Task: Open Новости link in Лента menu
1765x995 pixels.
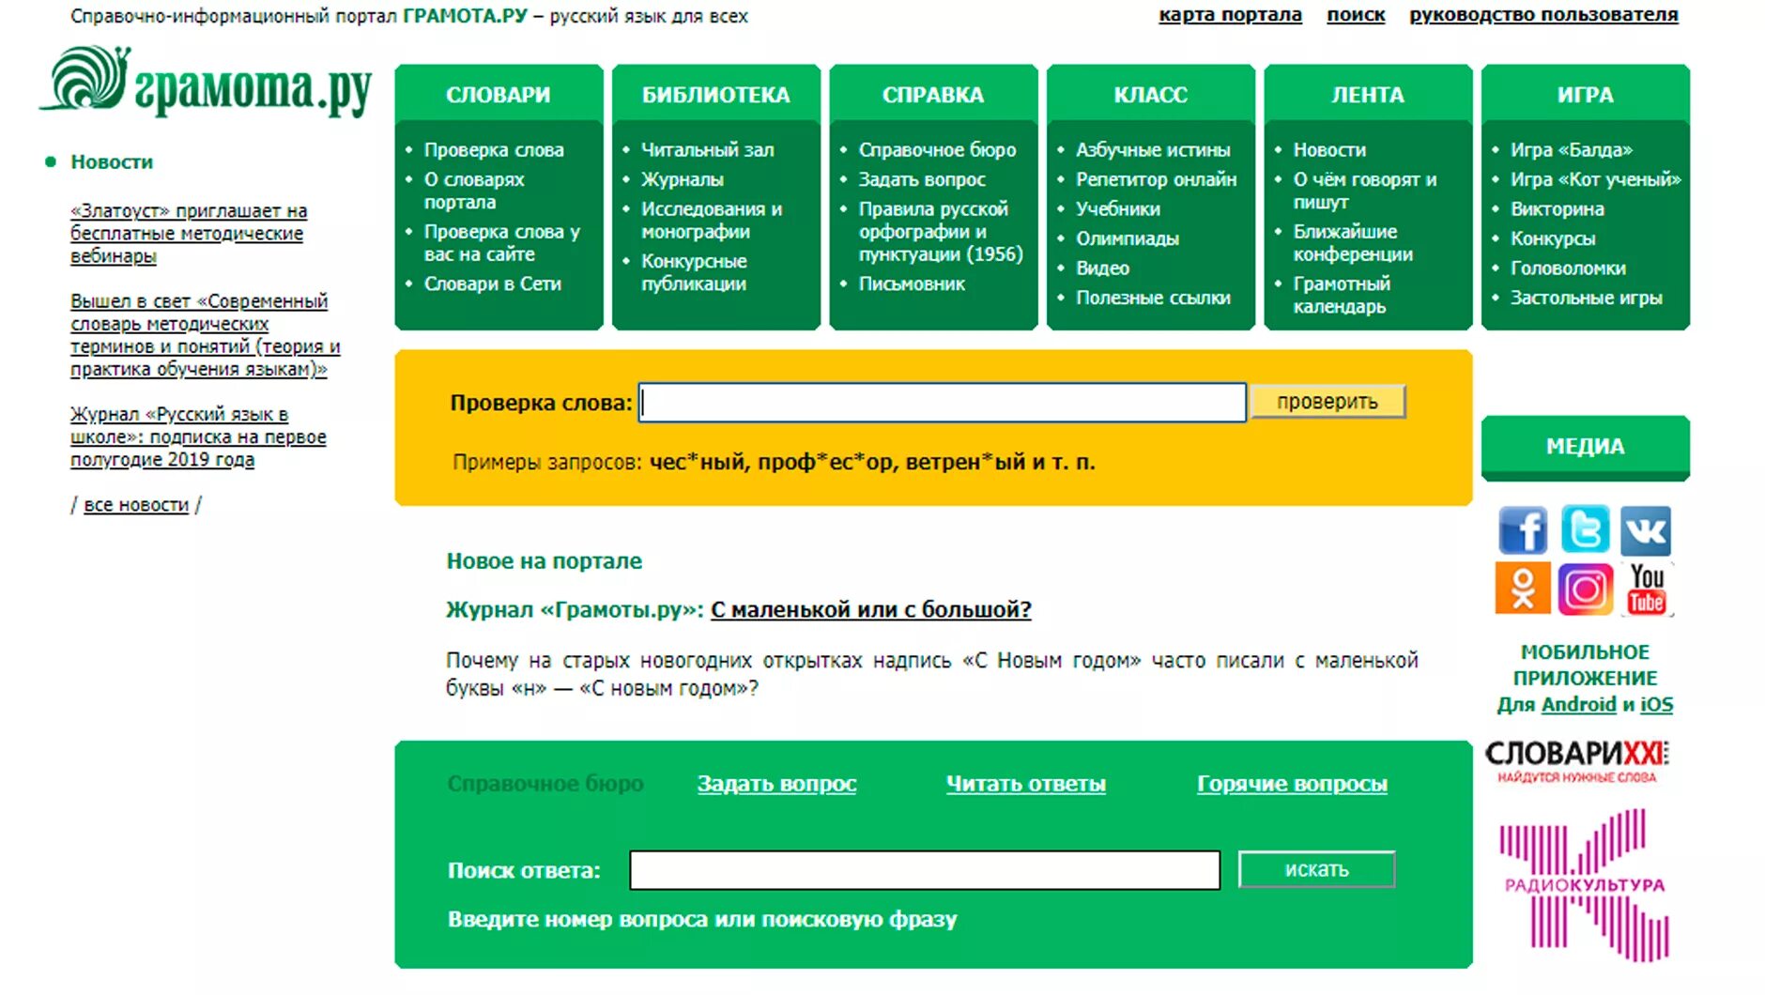Action: click(x=1329, y=150)
